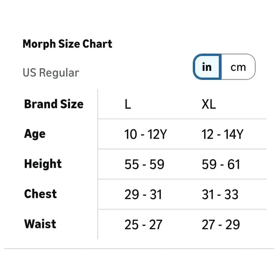Viewport: 278px width, 278px height.
Task: Click the US Regular label
Action: (x=51, y=73)
